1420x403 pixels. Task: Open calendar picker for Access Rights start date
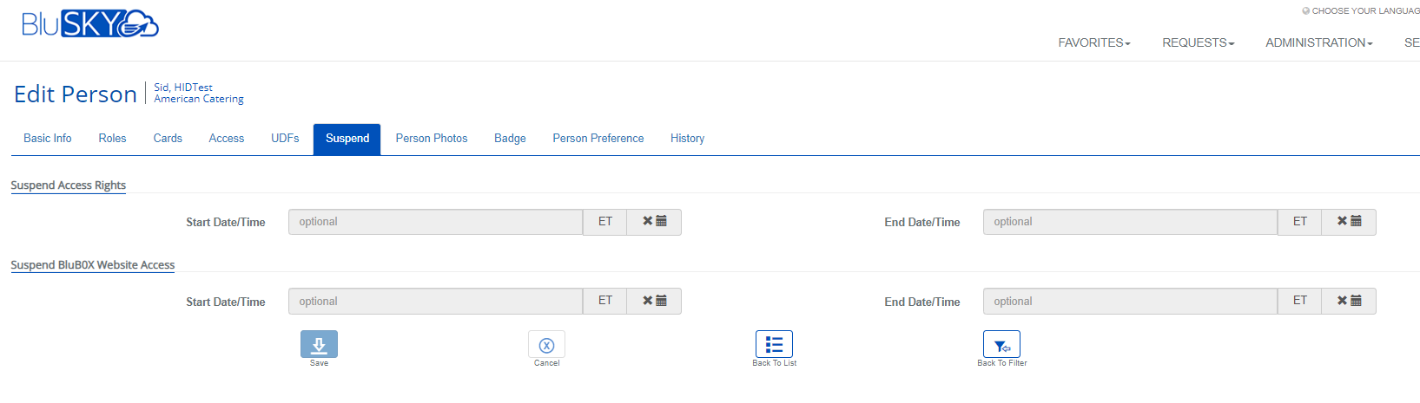(x=661, y=222)
